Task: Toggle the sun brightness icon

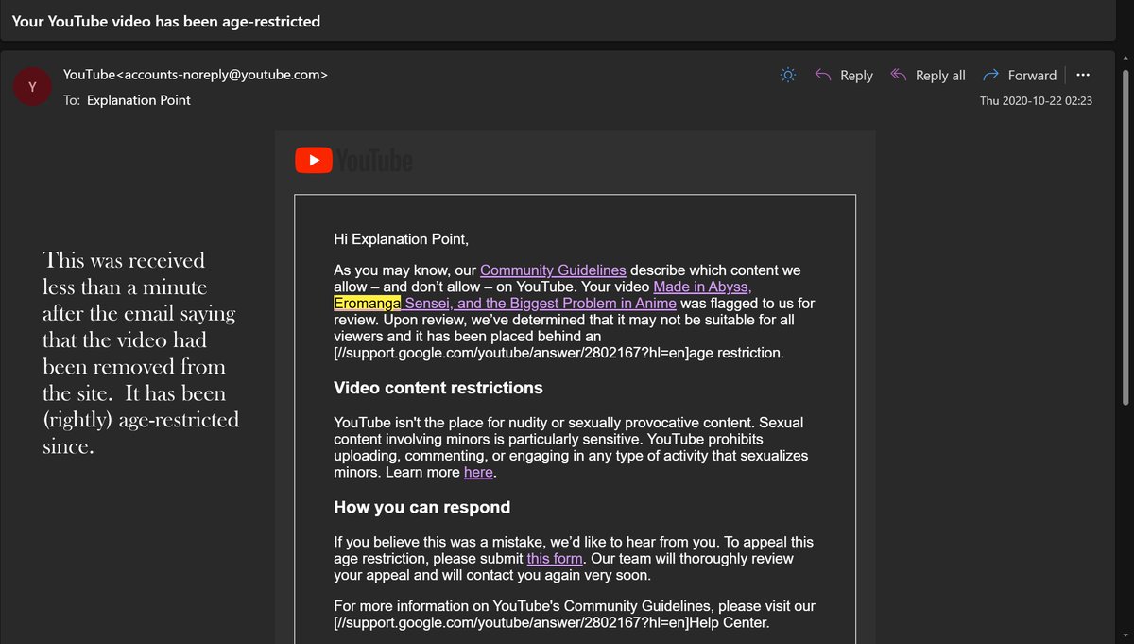Action: tap(788, 75)
